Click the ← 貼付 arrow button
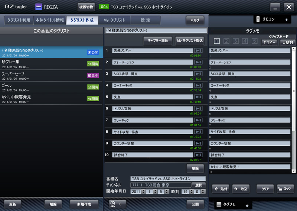Screen dimensions: 297x211 pos(221,189)
